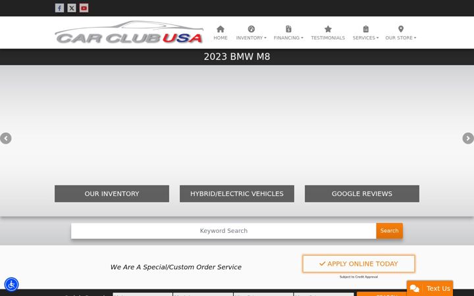Click 'We Are A Special/Custom Order Service' text
Viewport: 474px width, 296px height.
coord(176,267)
